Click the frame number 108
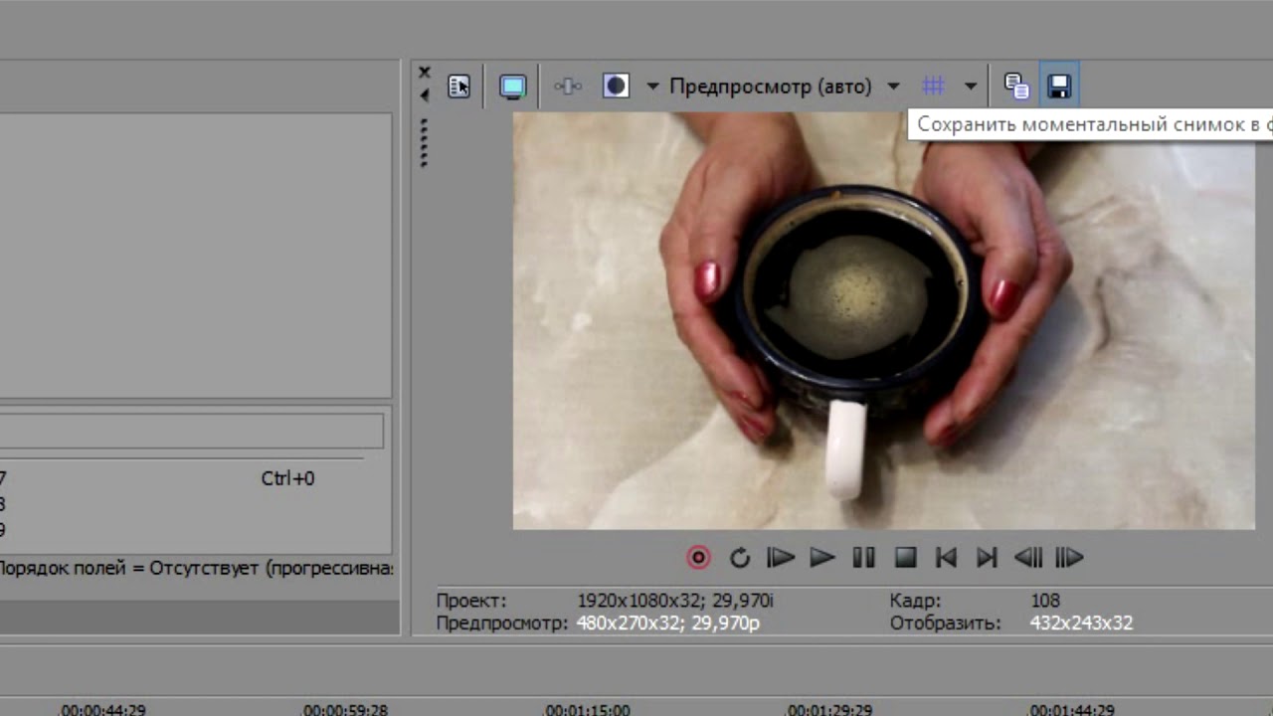 1045,601
